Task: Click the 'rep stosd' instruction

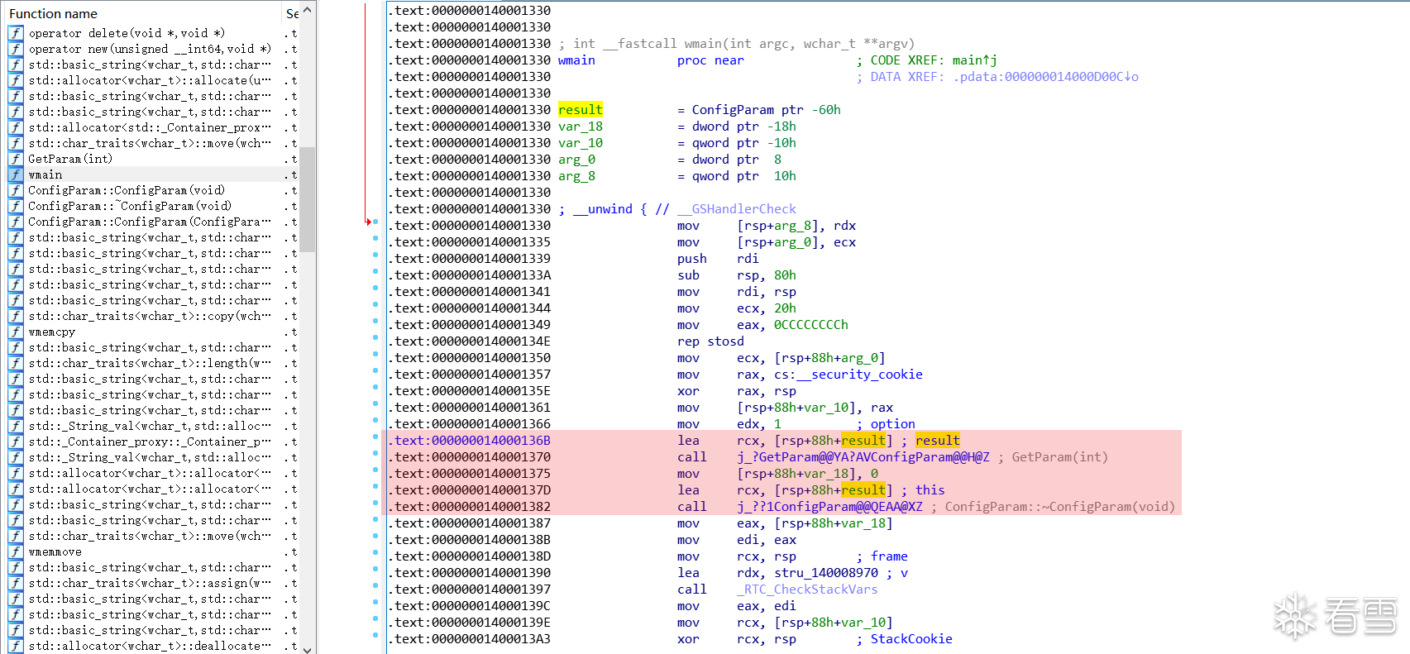Action: tap(710, 341)
